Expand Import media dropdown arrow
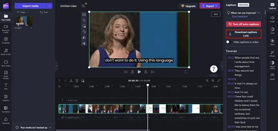 point(50,6)
